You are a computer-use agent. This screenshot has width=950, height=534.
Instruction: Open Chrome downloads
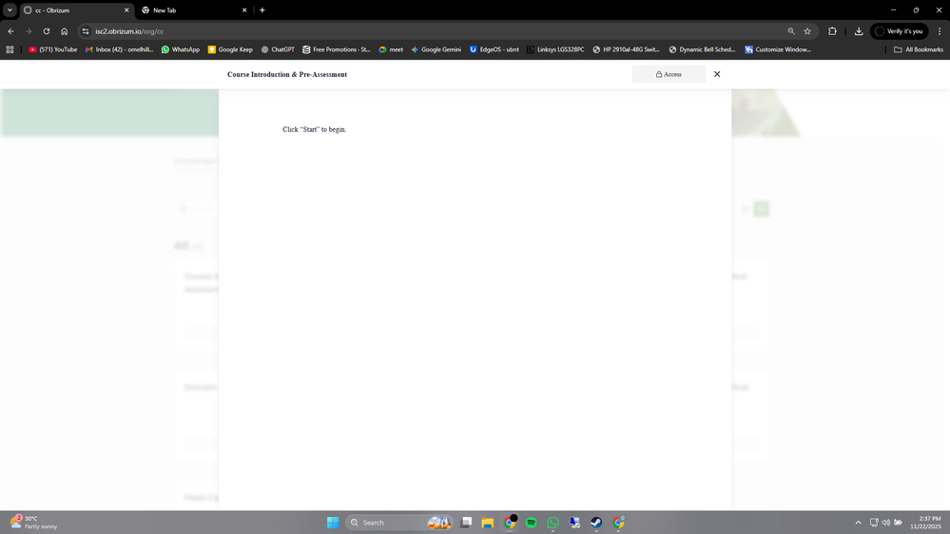point(859,30)
